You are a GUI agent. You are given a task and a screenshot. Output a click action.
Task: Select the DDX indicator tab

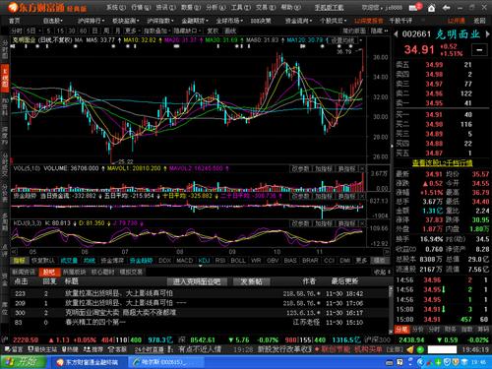point(164,261)
